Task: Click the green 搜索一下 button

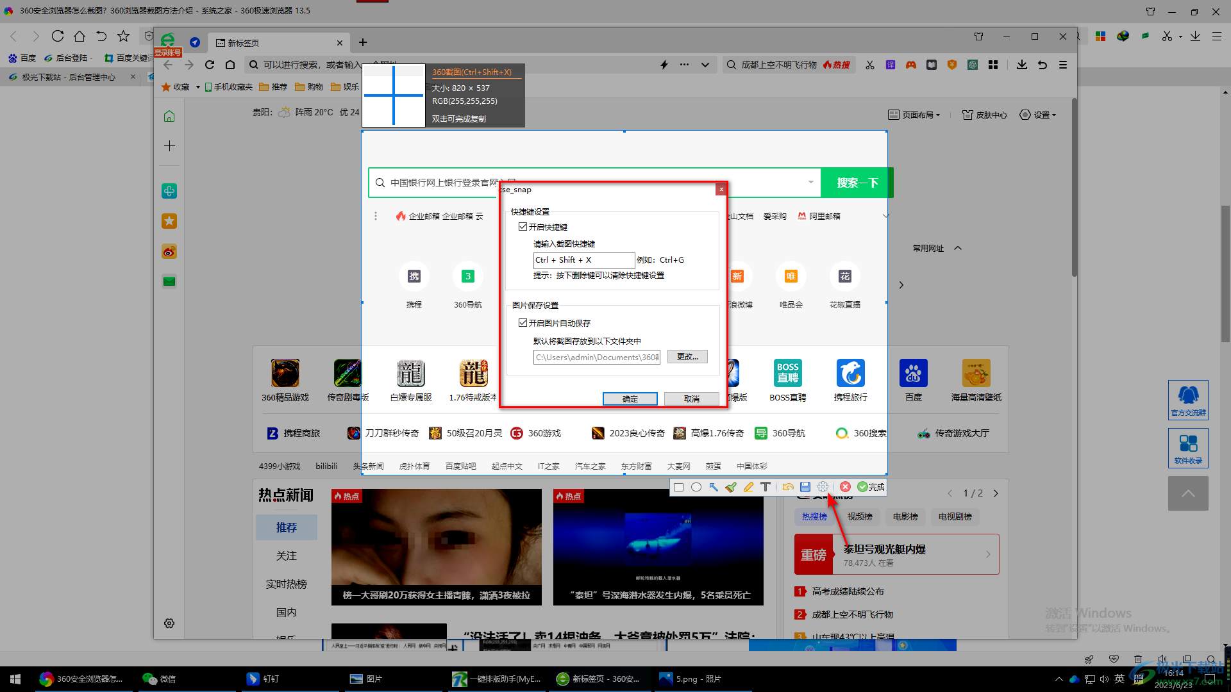Action: click(x=857, y=183)
